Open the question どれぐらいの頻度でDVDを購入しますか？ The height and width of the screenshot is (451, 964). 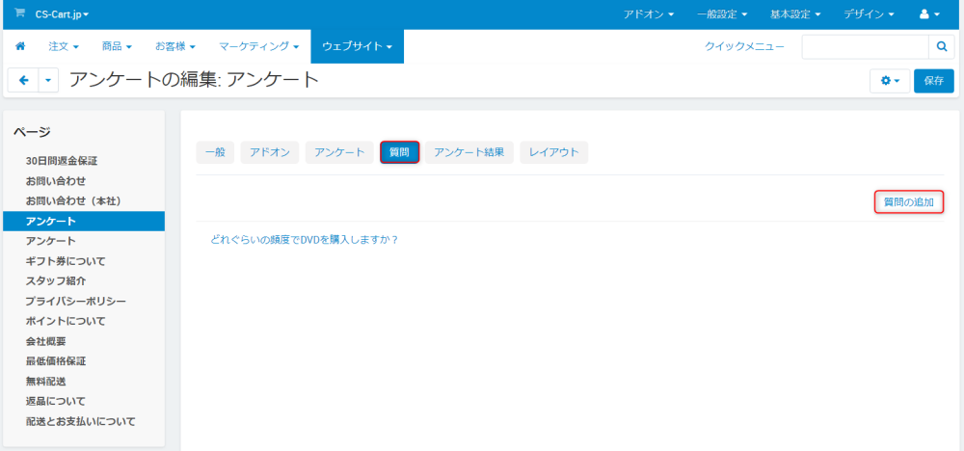tap(305, 240)
